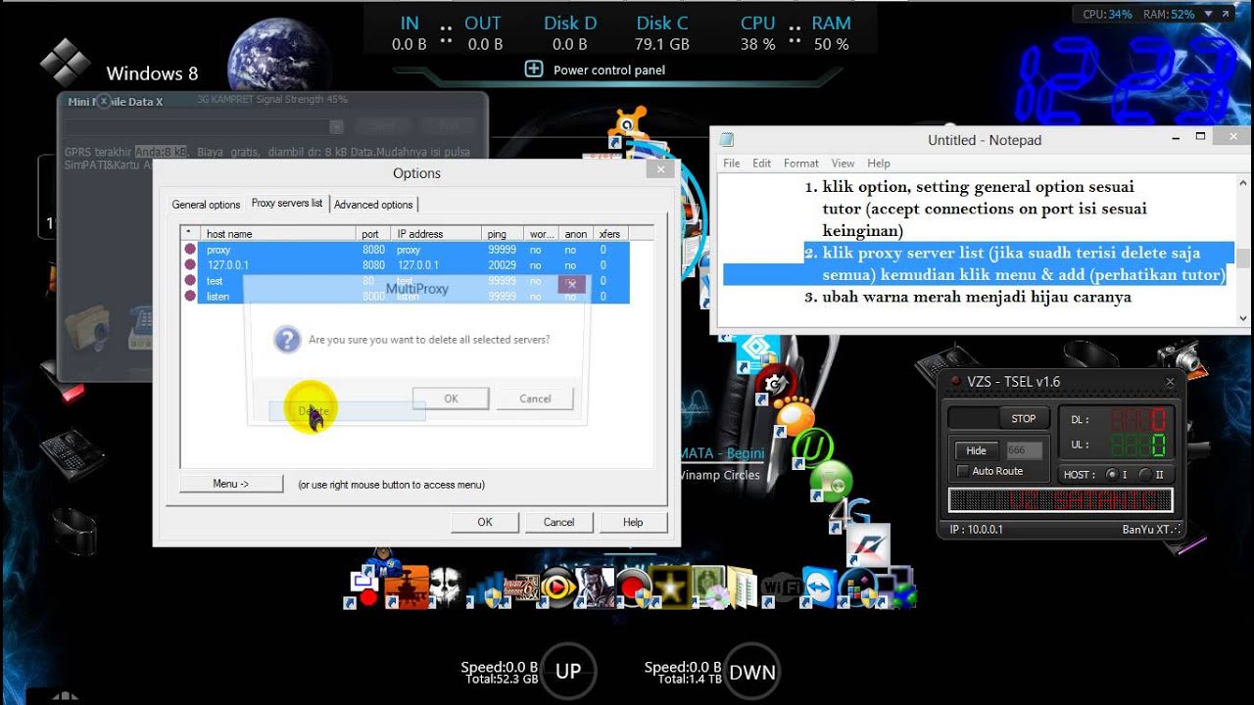Open the yellow play button media player icon

[559, 587]
